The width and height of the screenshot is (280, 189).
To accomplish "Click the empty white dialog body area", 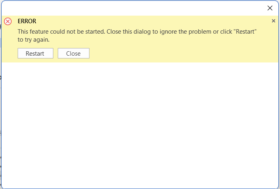I will [140, 125].
